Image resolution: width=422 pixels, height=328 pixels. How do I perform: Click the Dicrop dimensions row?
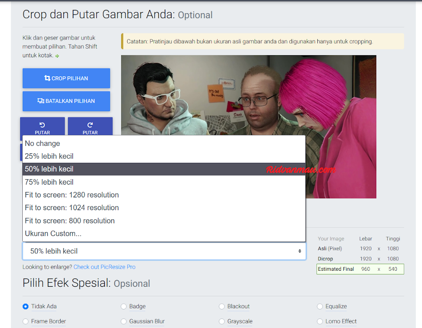tap(360, 259)
